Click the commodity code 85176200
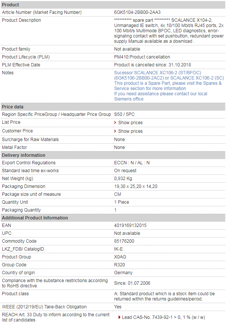 124,241
